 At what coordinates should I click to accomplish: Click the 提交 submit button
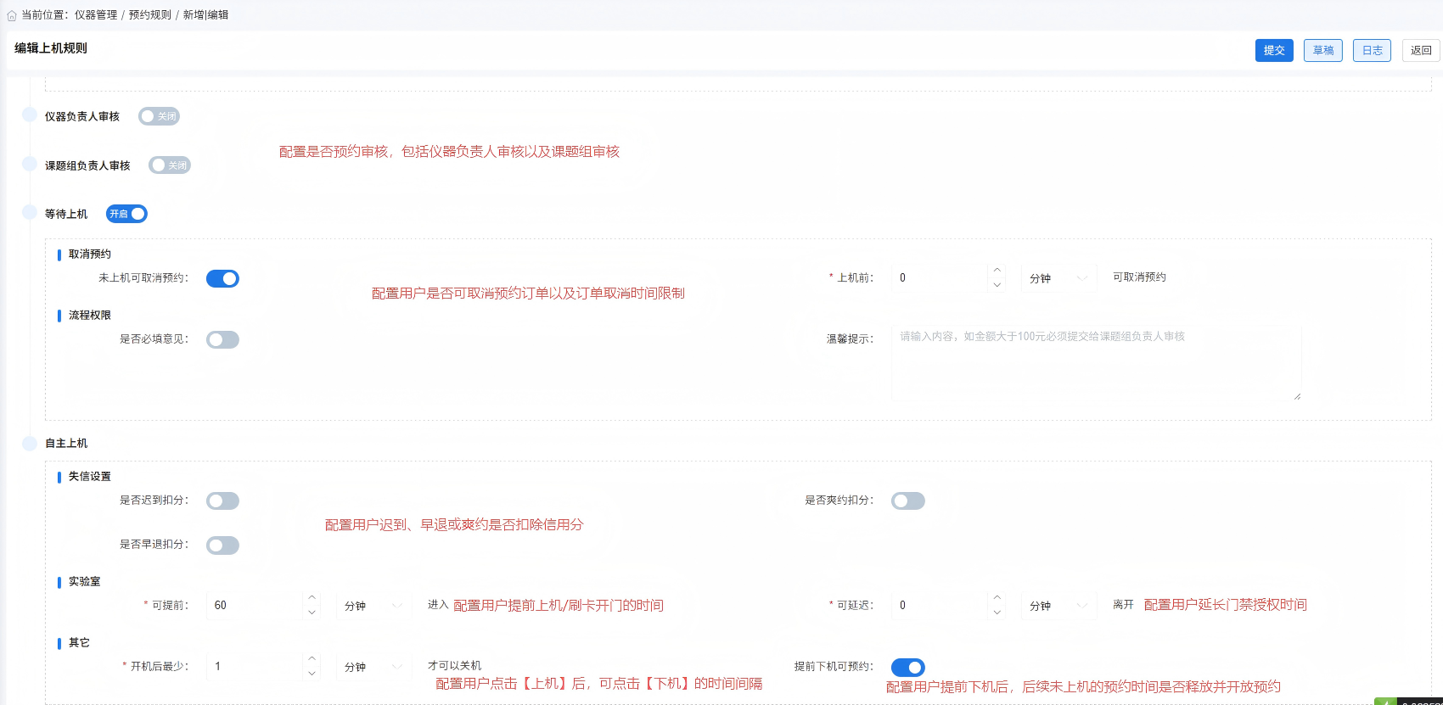pos(1273,51)
